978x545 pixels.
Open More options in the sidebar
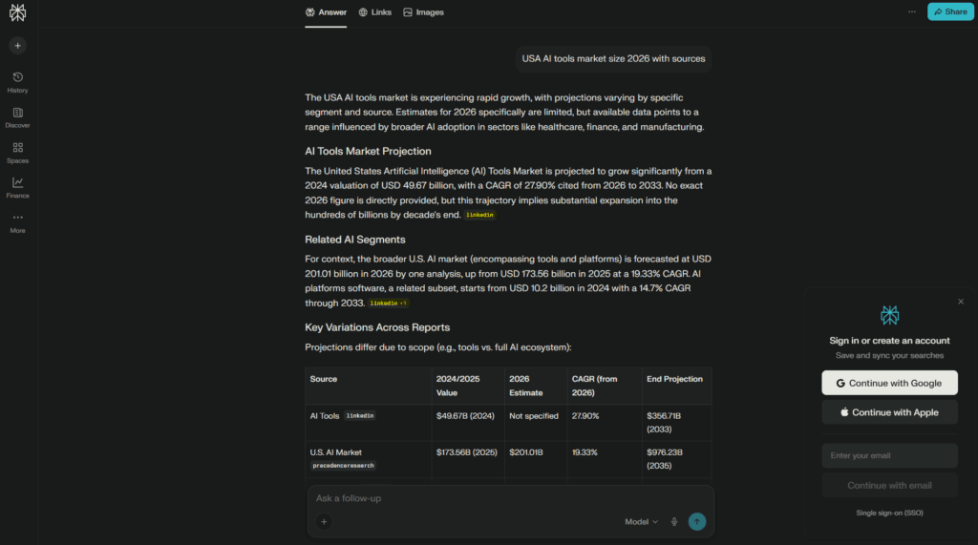tap(17, 222)
